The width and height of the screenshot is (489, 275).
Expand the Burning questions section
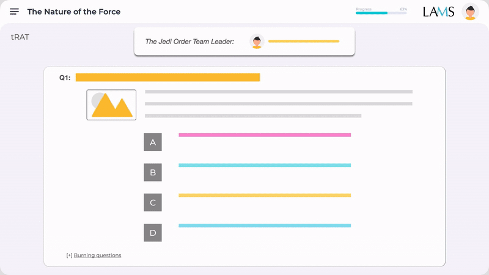[97, 255]
